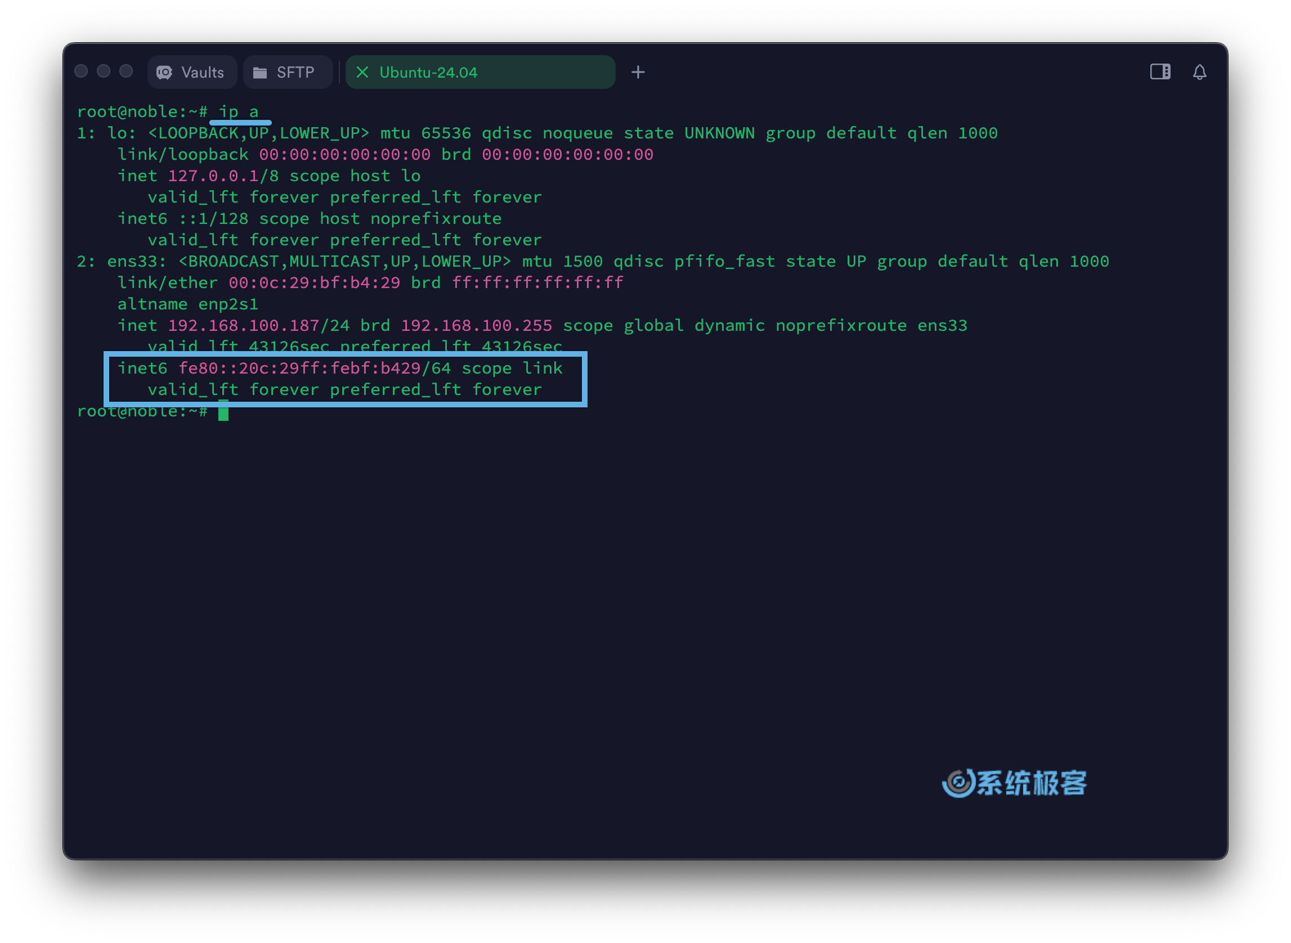
Task: Click broadcast MAC ff:ff:ff:ff:ff:ff
Action: (537, 282)
